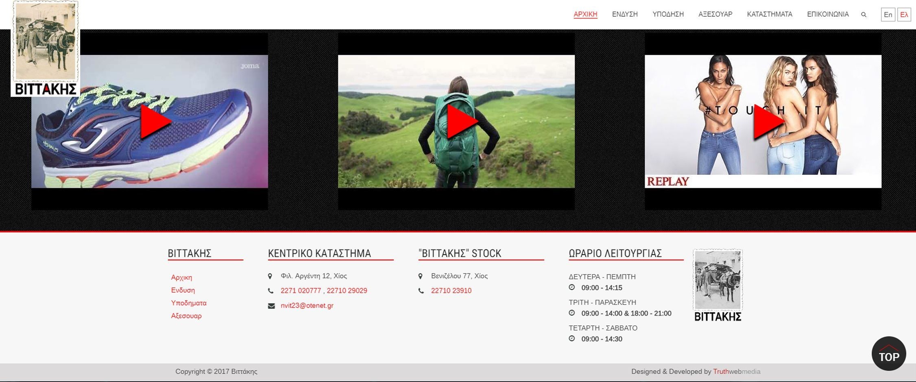Click the Υποδηματα footer link
Screen dimensions: 916x382
point(189,303)
